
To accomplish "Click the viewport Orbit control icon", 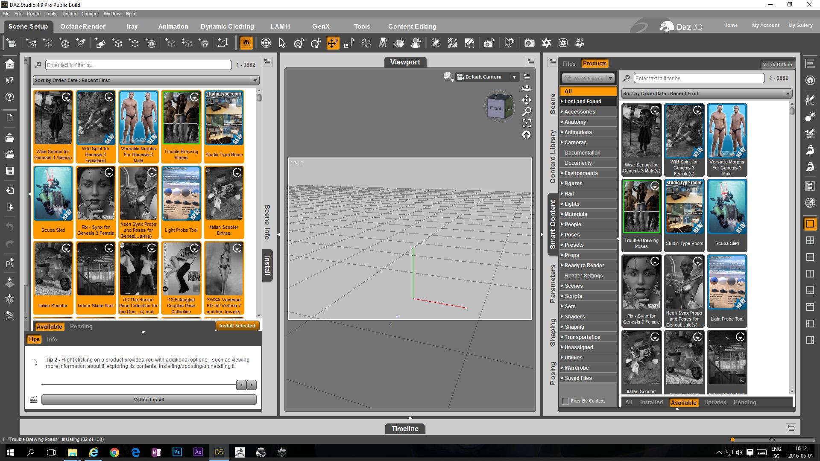I will (x=527, y=88).
